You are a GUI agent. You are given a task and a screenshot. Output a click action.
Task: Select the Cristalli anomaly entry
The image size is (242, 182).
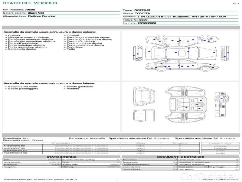[73, 35]
